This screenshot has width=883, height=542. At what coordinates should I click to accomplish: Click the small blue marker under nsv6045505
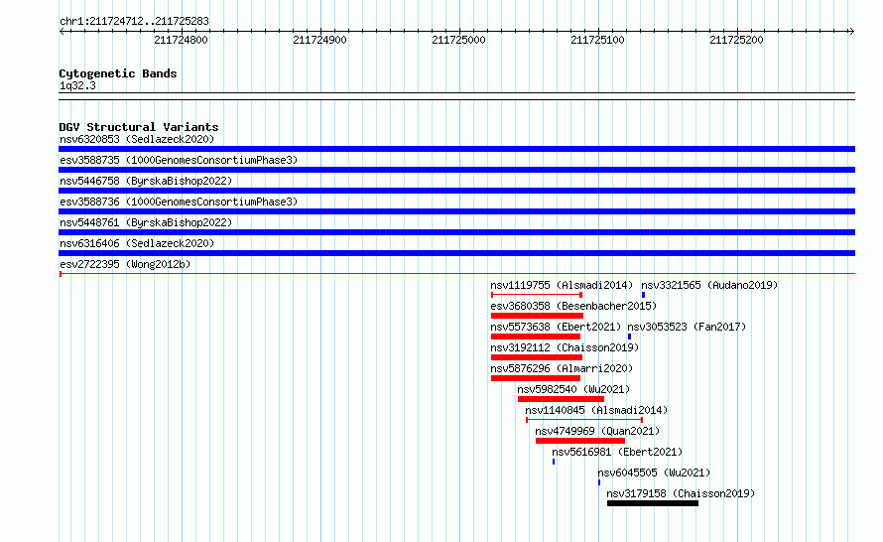point(599,482)
